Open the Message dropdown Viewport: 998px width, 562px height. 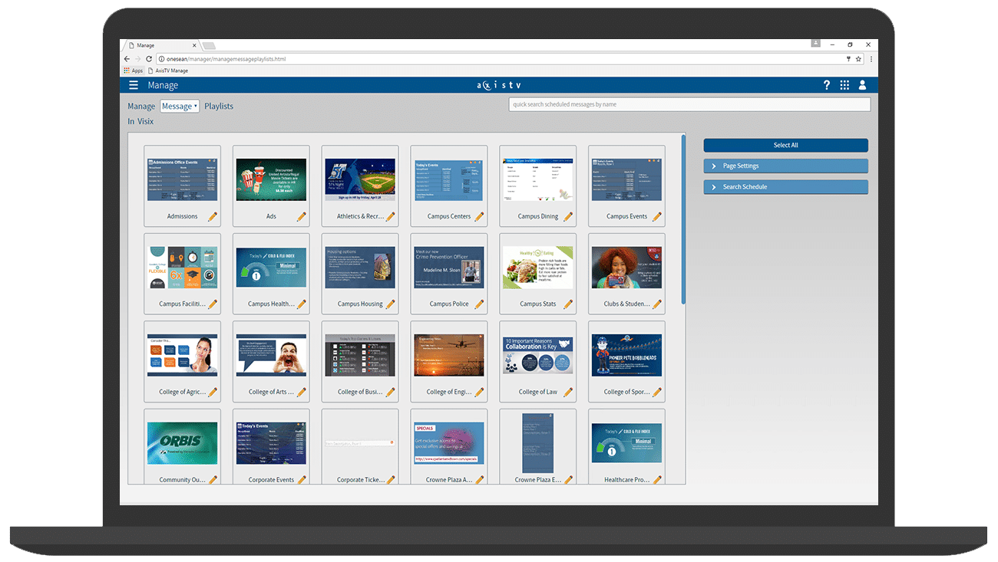click(x=179, y=106)
